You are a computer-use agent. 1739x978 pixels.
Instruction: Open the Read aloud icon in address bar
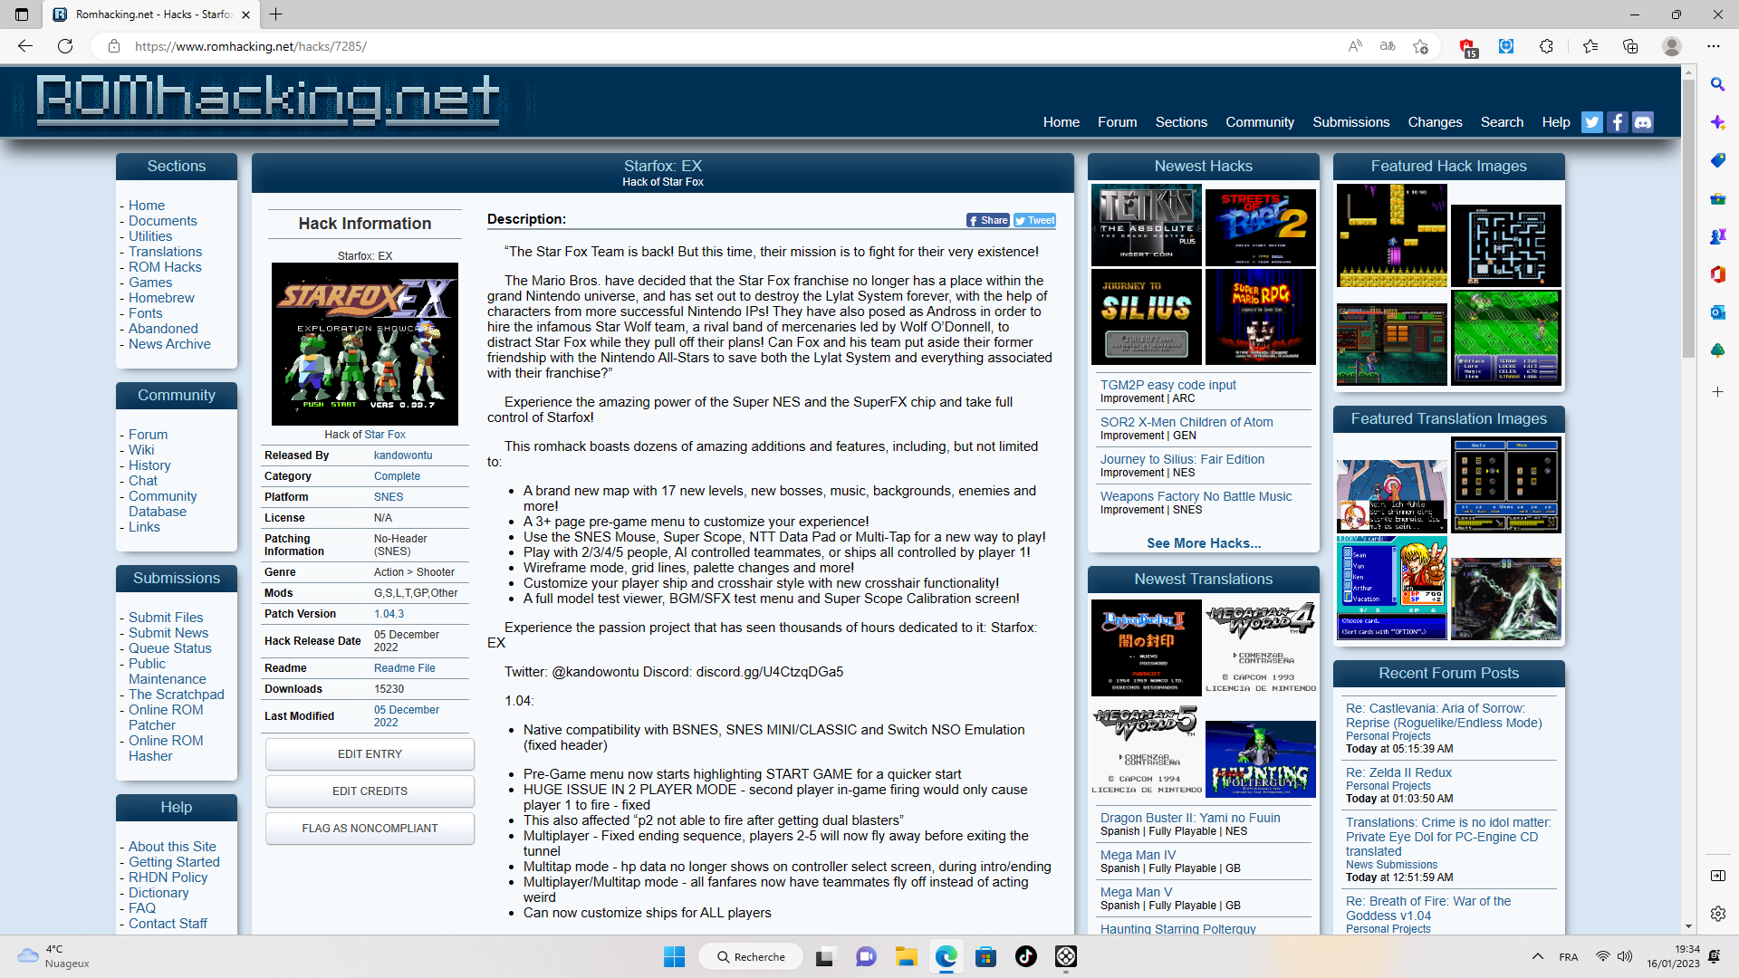click(1355, 46)
